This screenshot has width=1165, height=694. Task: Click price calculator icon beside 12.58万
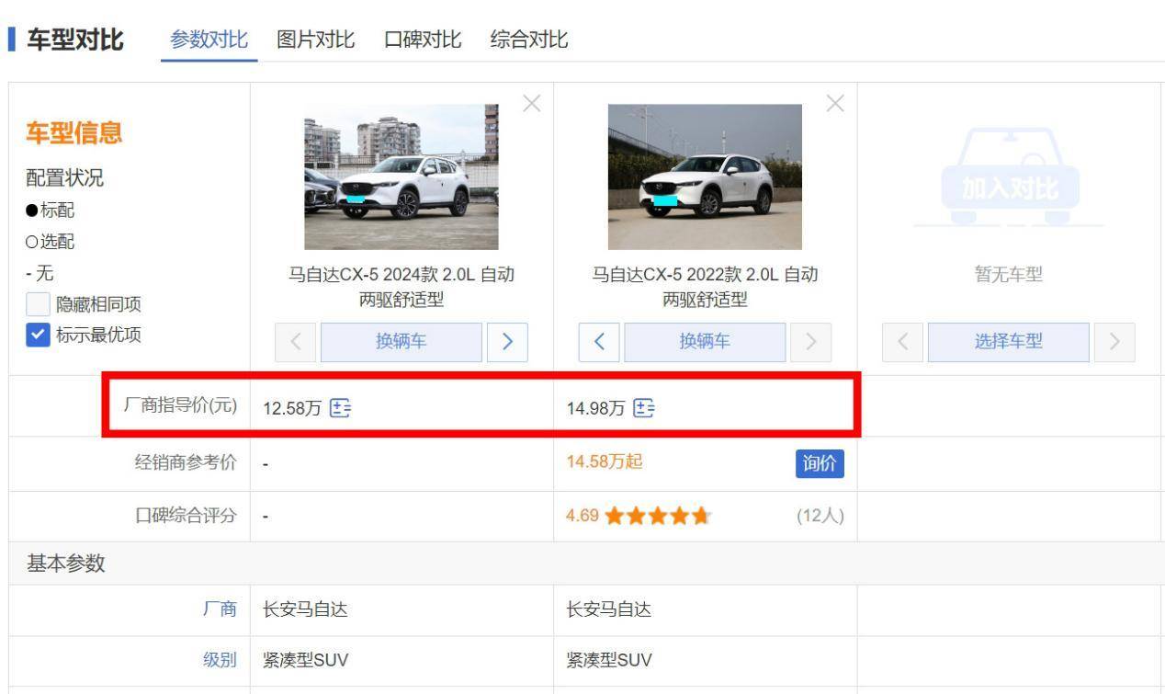click(340, 408)
